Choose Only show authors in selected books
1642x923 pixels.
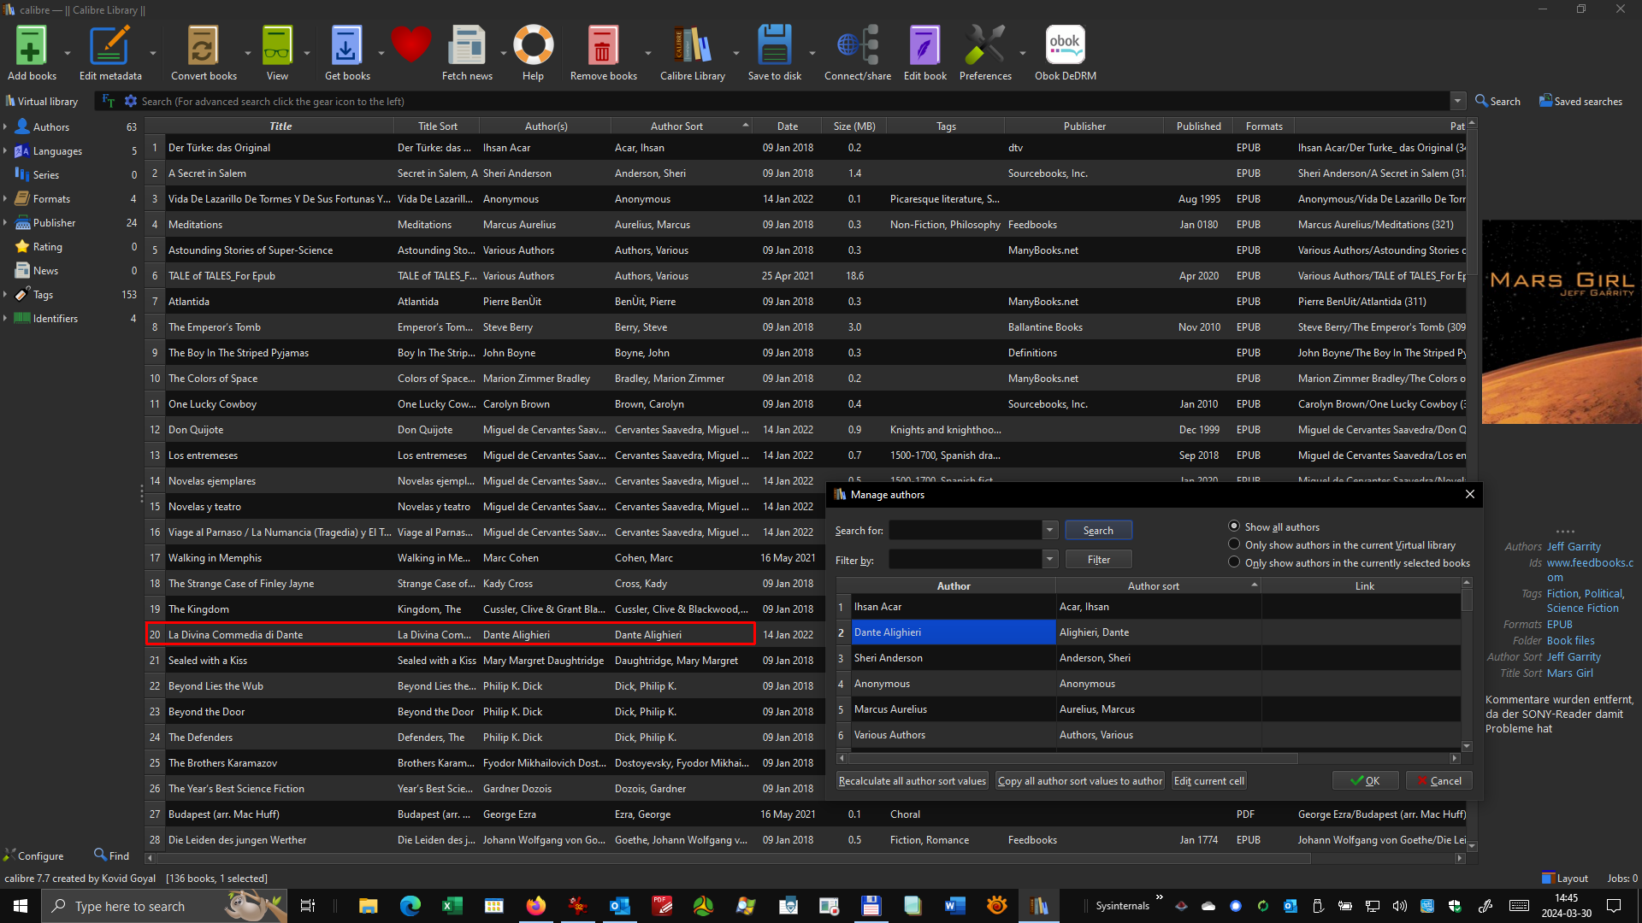coord(1234,562)
